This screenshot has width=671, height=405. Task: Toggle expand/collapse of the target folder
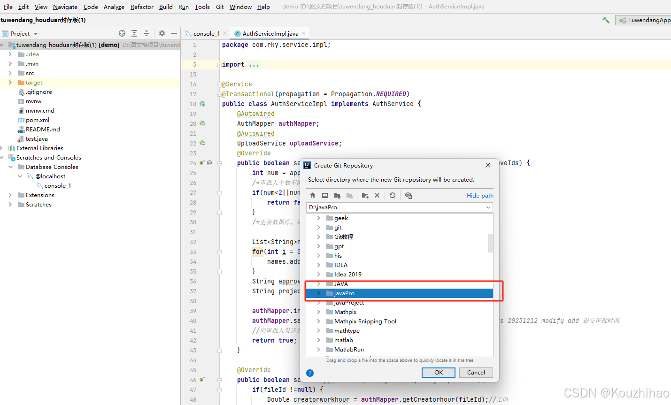click(x=10, y=82)
